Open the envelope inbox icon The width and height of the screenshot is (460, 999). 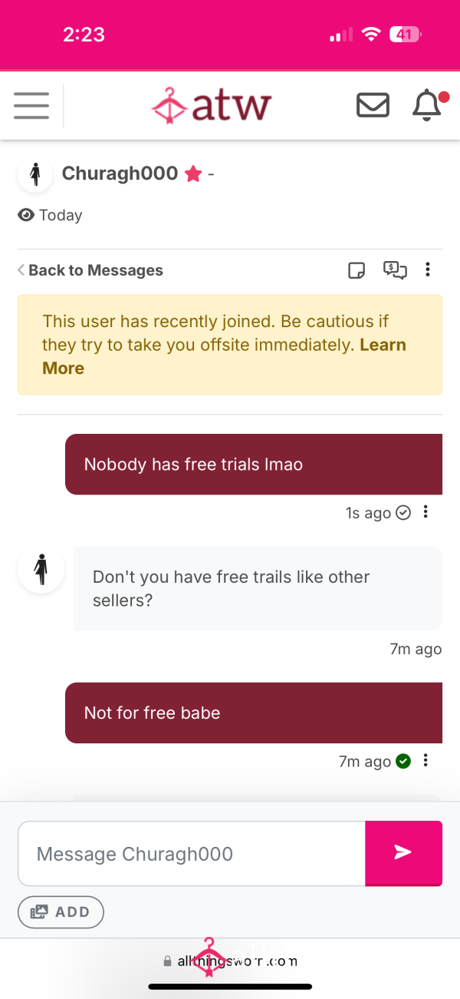click(373, 105)
